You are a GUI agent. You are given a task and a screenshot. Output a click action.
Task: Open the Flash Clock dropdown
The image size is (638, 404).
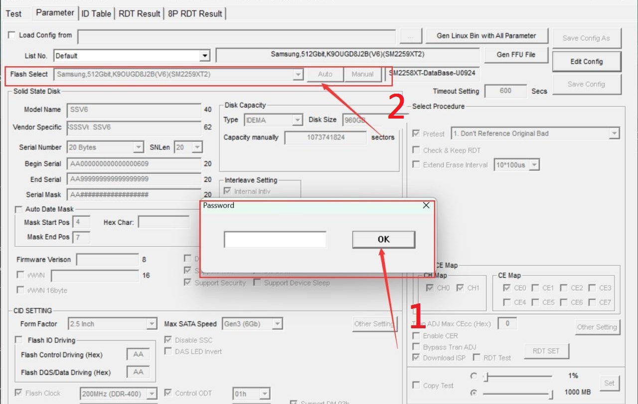pyautogui.click(x=152, y=394)
